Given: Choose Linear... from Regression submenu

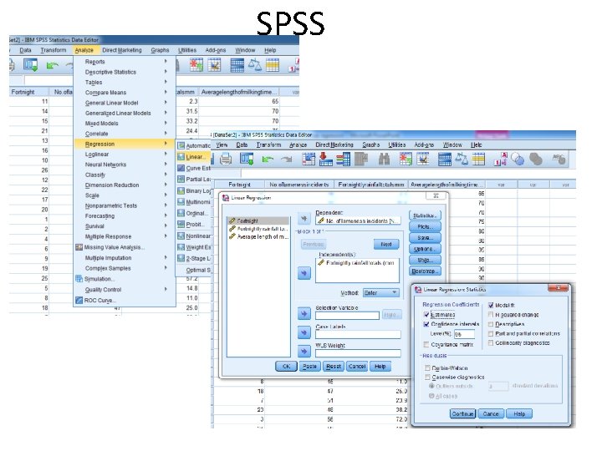Looking at the screenshot, I should tap(194, 157).
